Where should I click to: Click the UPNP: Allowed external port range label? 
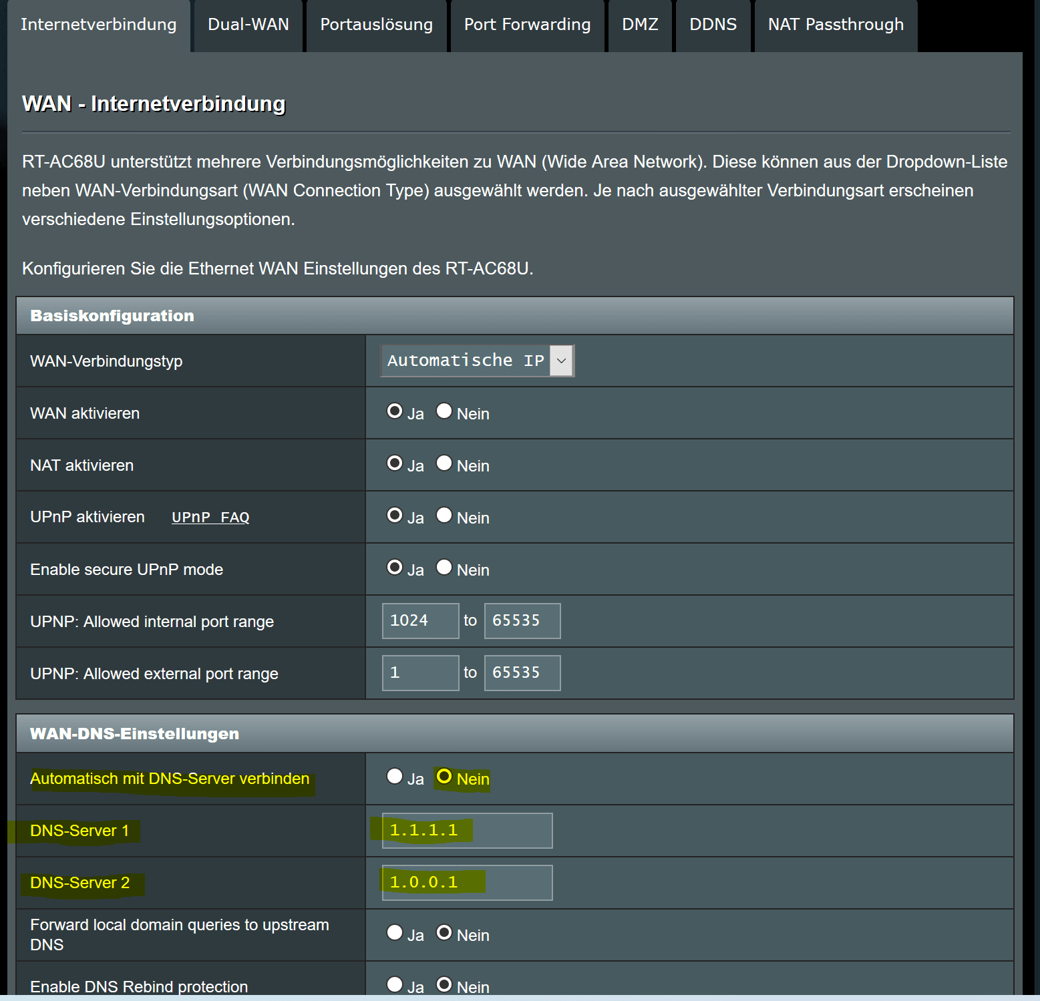pyautogui.click(x=154, y=674)
